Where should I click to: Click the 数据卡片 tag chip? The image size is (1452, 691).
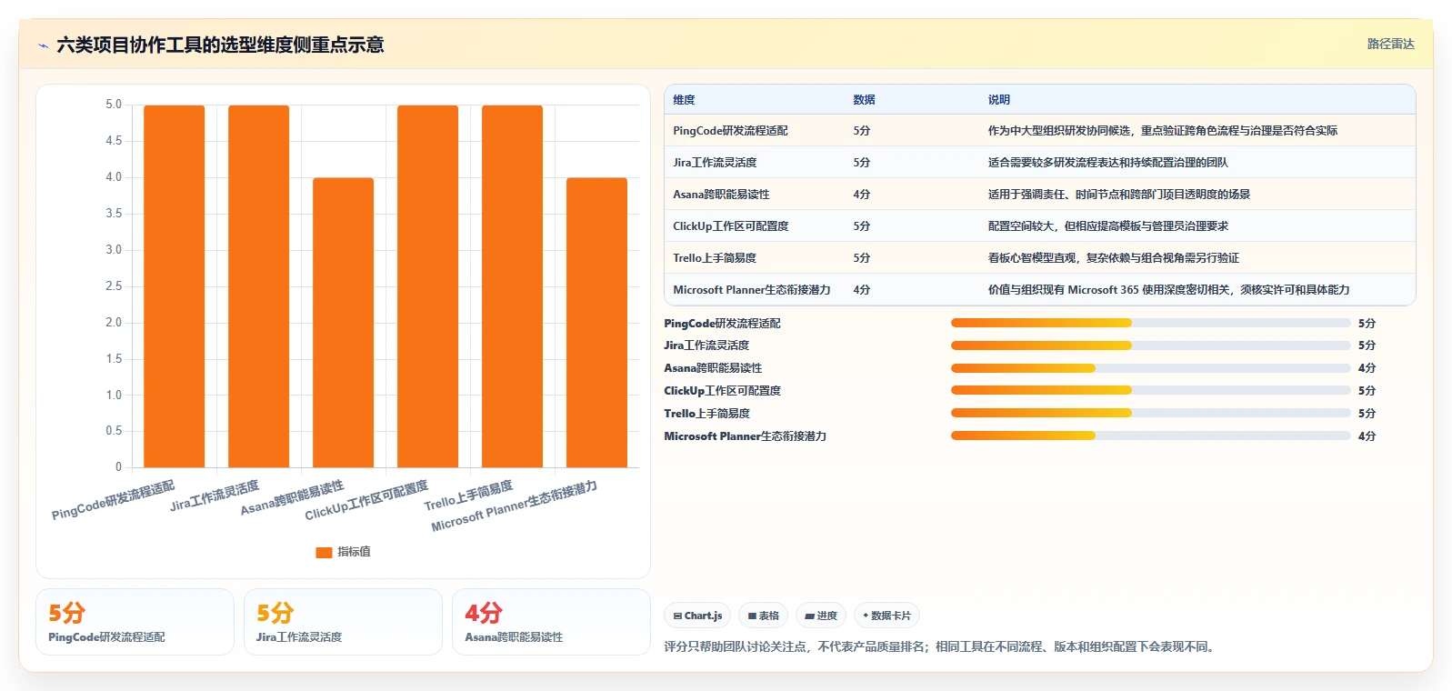tap(886, 616)
